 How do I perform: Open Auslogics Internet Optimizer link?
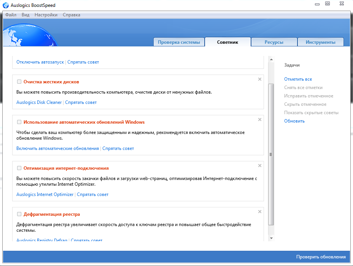[45, 194]
